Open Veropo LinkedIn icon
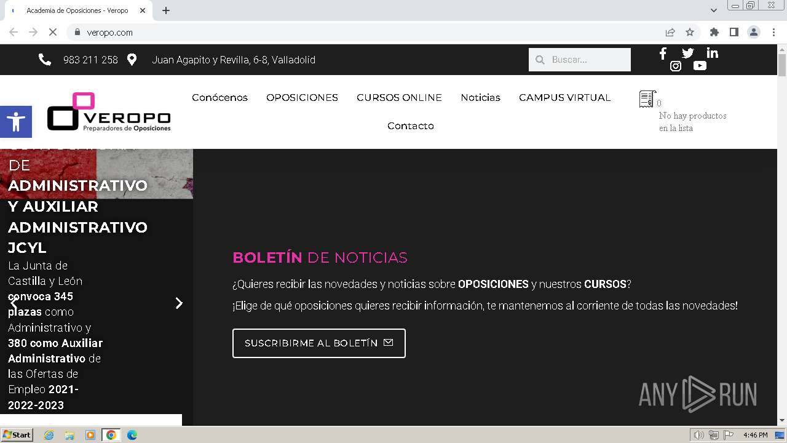 (712, 53)
